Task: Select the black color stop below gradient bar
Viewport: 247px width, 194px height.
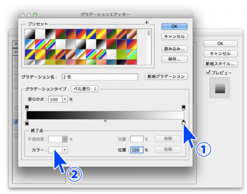Action: (27, 123)
